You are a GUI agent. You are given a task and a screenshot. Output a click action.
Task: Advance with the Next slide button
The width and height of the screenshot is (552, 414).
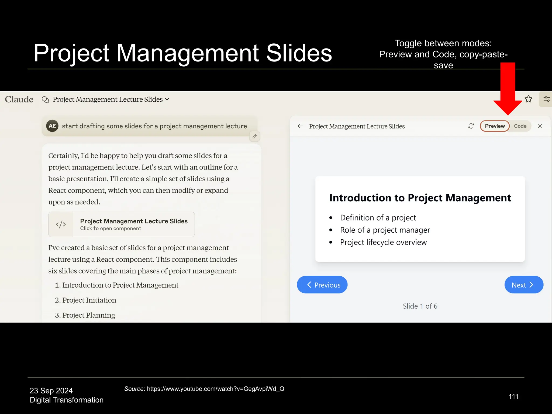pos(524,285)
